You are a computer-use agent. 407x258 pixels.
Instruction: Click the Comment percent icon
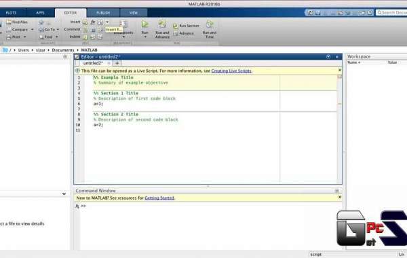pos(85,30)
